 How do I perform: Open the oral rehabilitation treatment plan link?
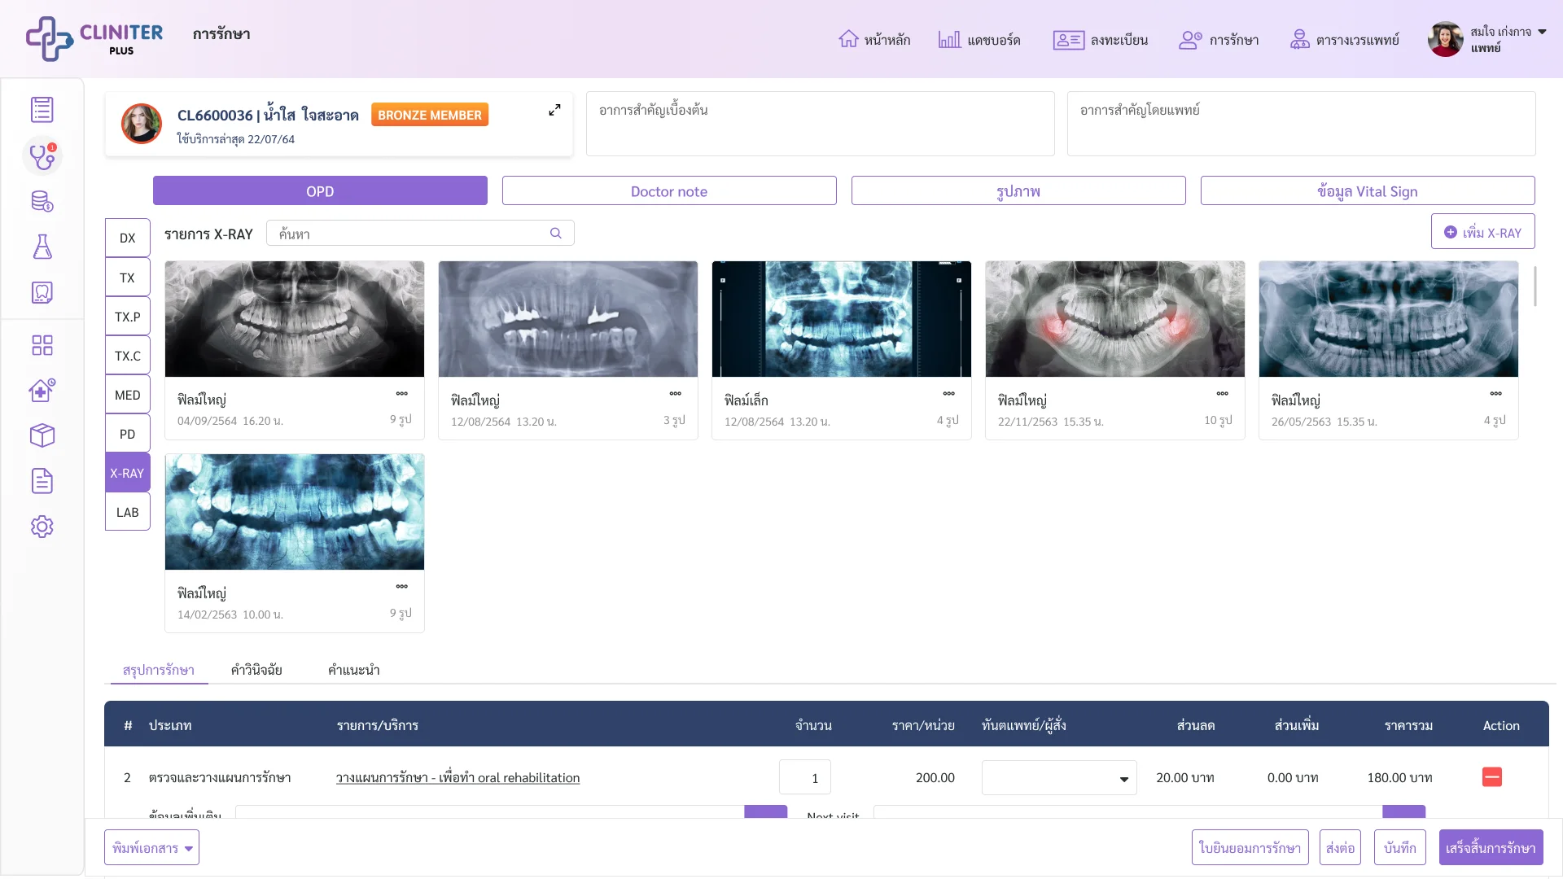point(458,777)
